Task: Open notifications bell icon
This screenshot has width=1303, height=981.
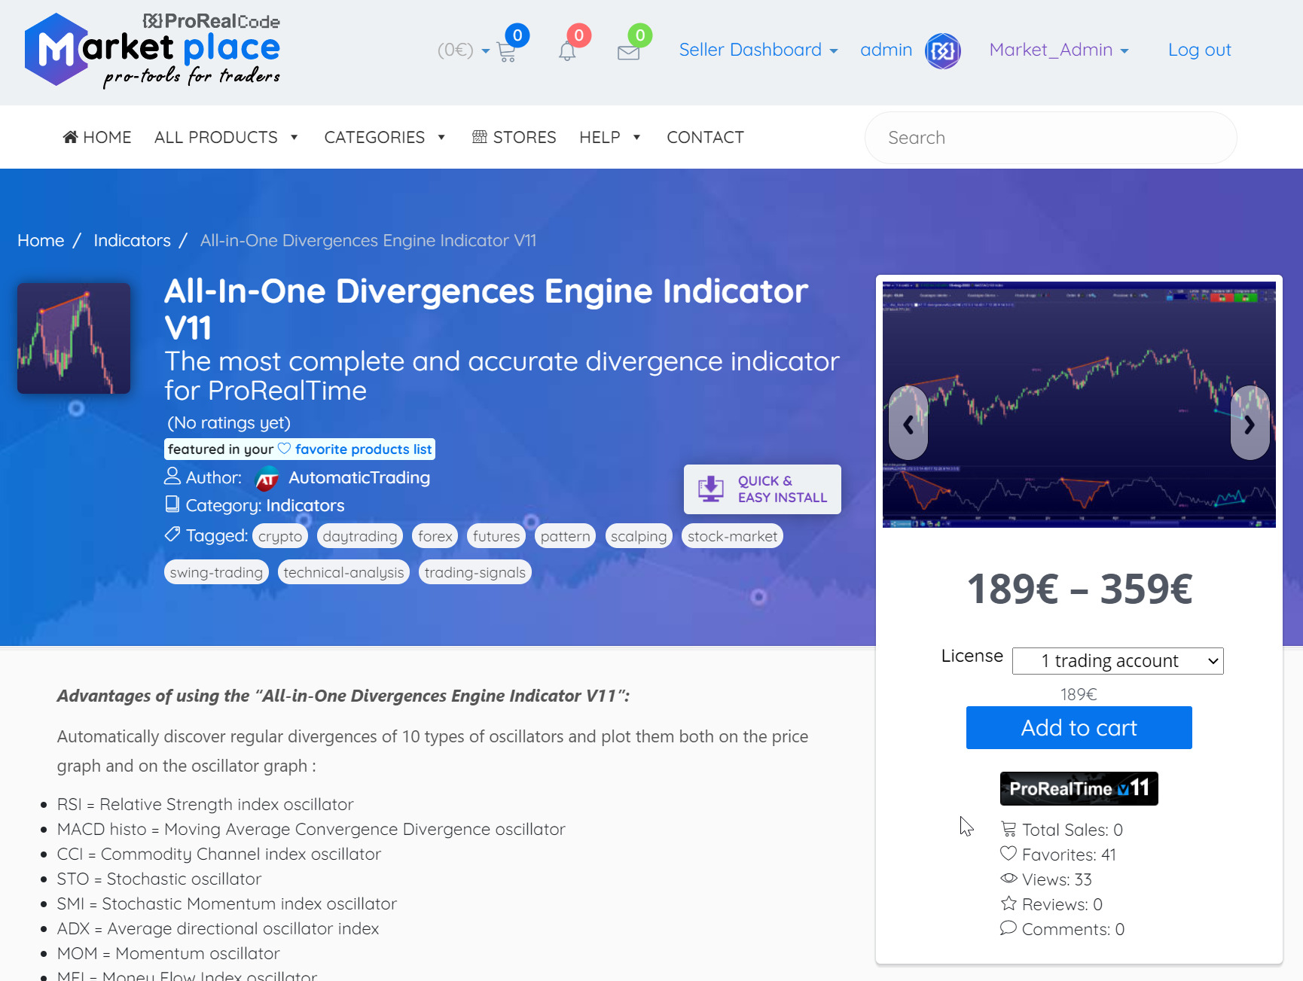Action: [x=567, y=51]
